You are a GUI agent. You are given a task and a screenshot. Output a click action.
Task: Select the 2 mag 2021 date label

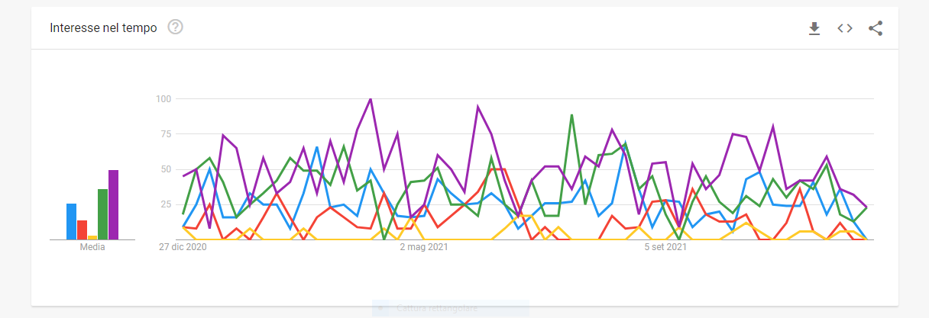(424, 247)
